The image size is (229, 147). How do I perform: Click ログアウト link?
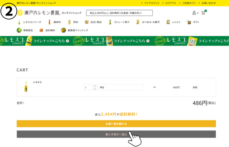pos(171,3)
